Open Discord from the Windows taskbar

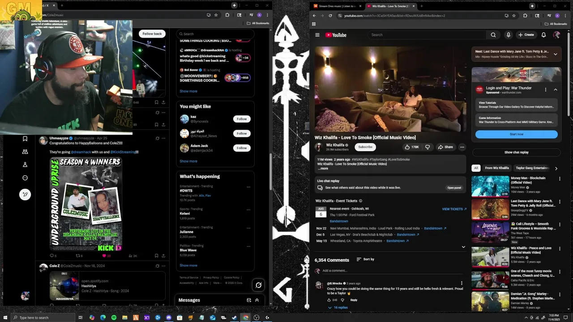tap(168, 318)
